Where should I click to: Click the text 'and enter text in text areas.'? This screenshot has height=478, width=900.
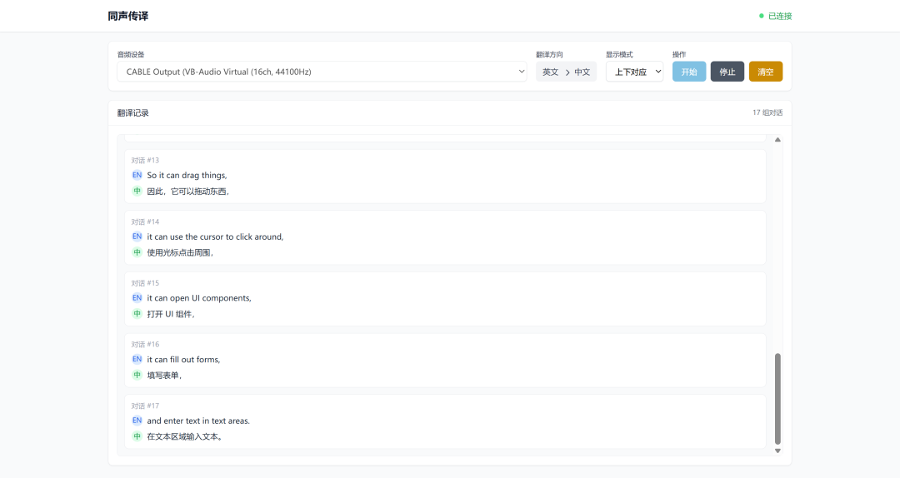pos(198,421)
